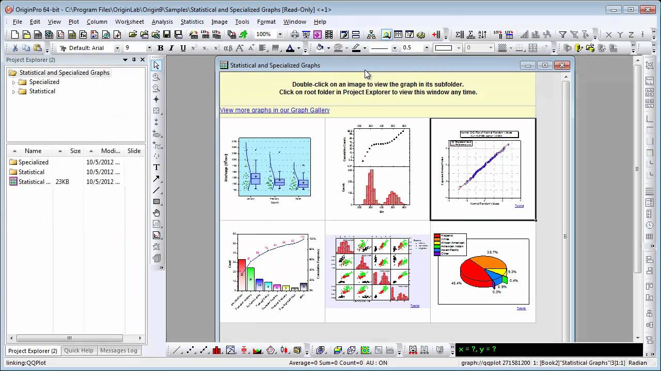Select the Text tool in the tools toolbar
661x371 pixels.
coord(156,167)
